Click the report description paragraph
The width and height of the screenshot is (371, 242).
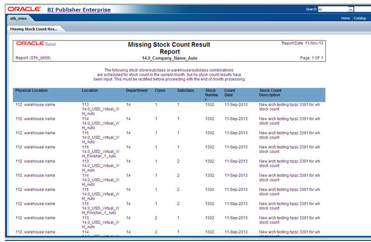click(169, 75)
